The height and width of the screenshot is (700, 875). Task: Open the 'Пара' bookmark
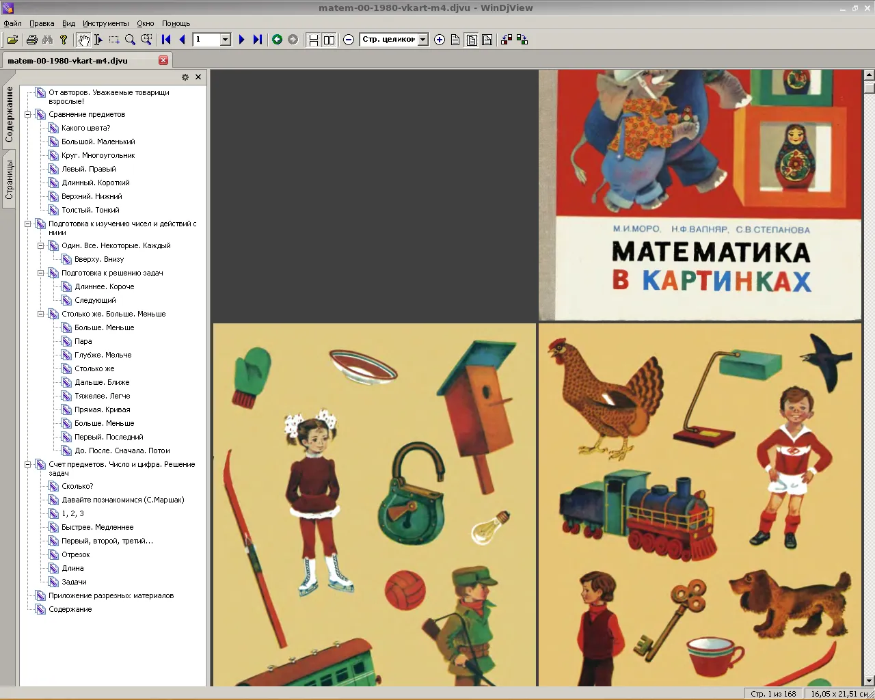pyautogui.click(x=83, y=341)
